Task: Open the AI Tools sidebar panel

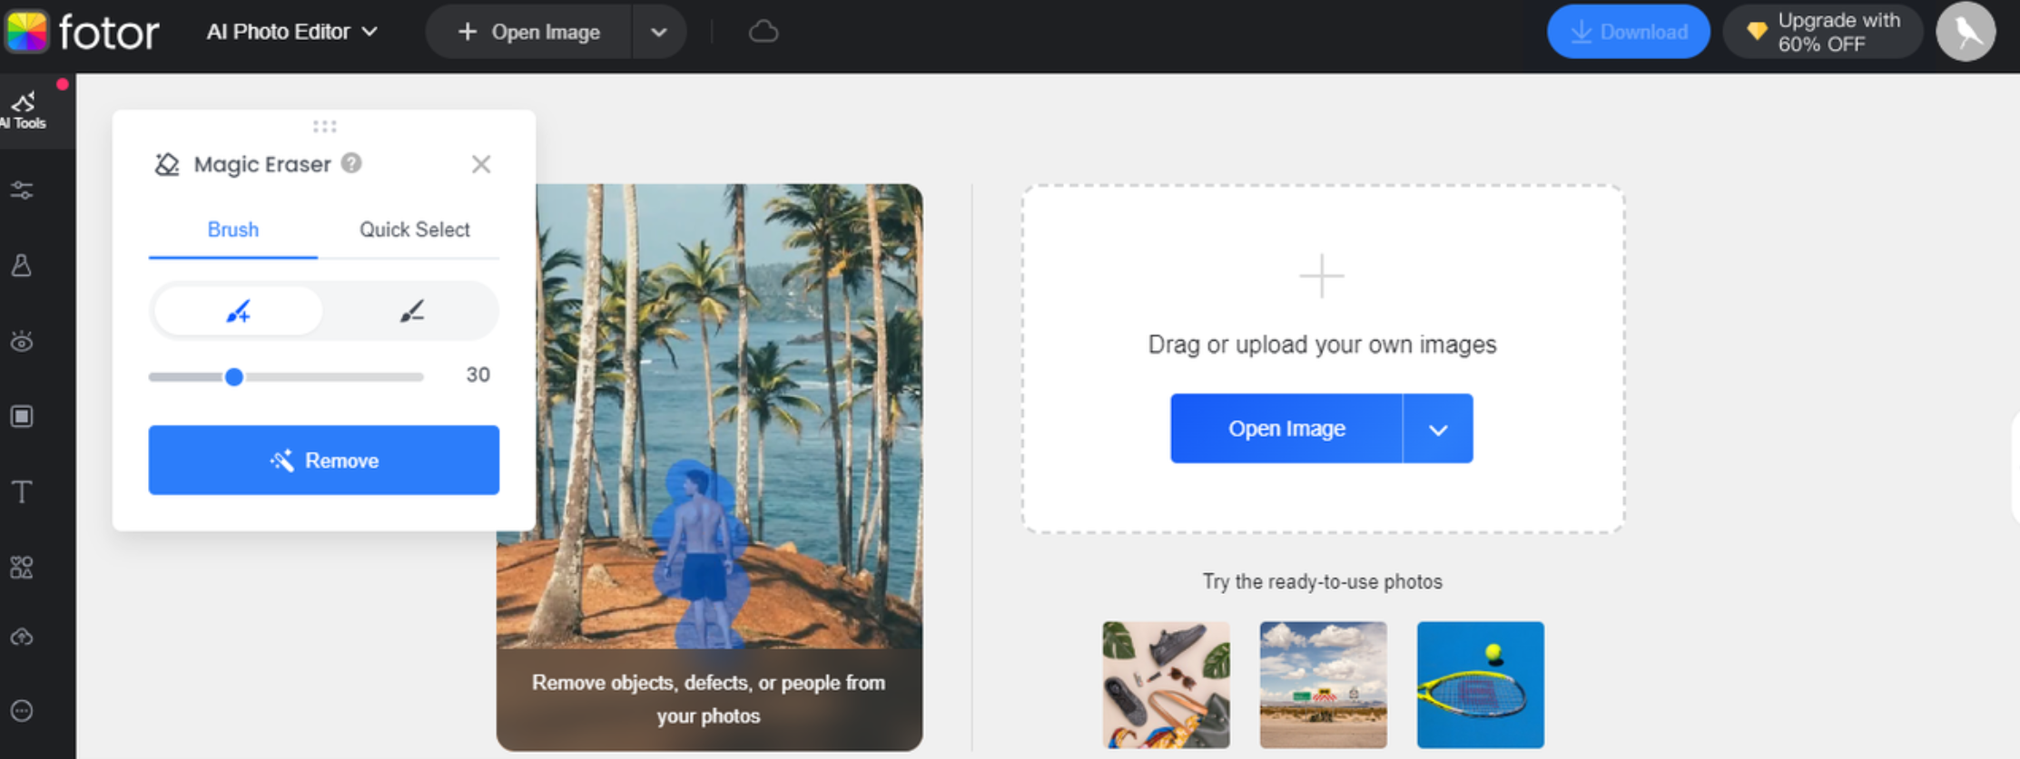Action: point(25,111)
